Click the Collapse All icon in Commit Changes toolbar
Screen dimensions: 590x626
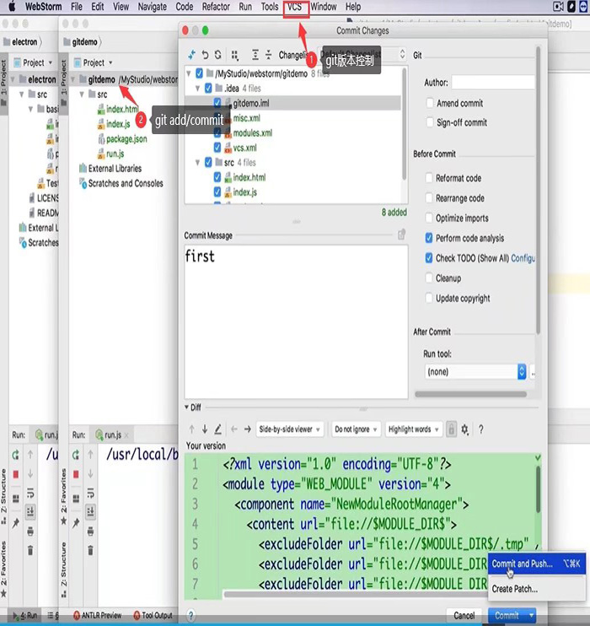(269, 54)
